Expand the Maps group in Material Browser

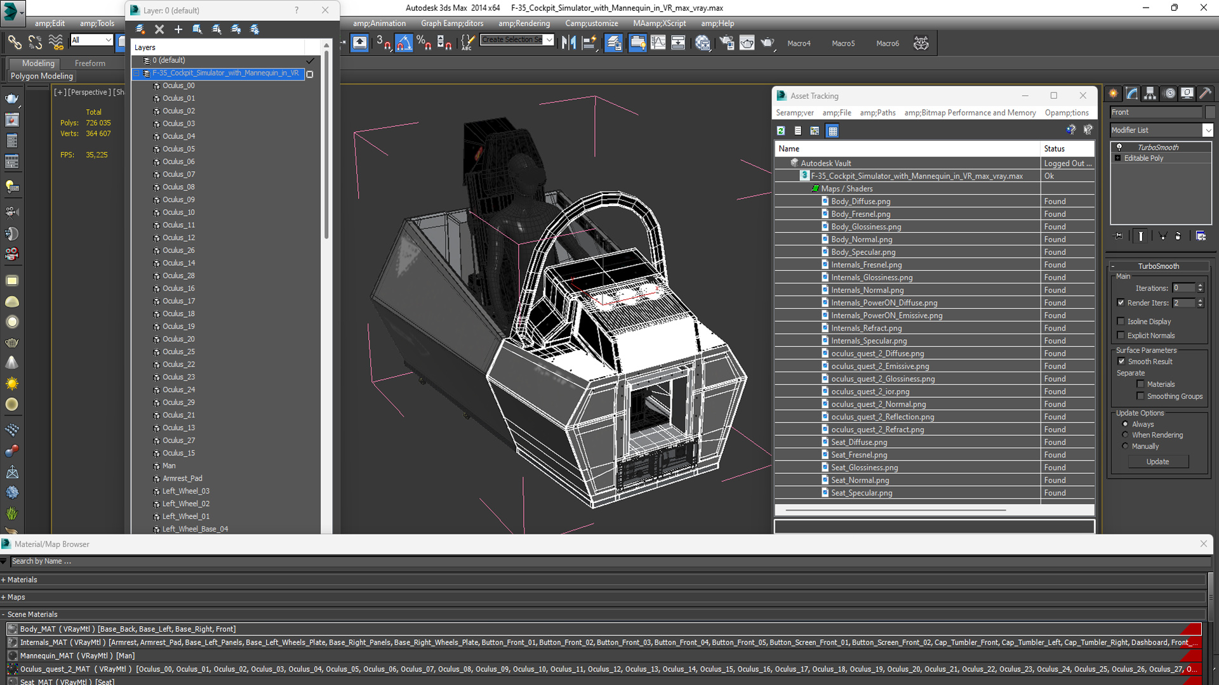[3, 597]
